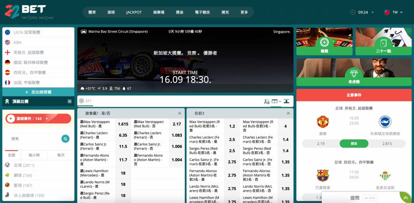Click the clock icon near 09:24
Viewport: 414px width, 203px height.
pyautogui.click(x=353, y=12)
